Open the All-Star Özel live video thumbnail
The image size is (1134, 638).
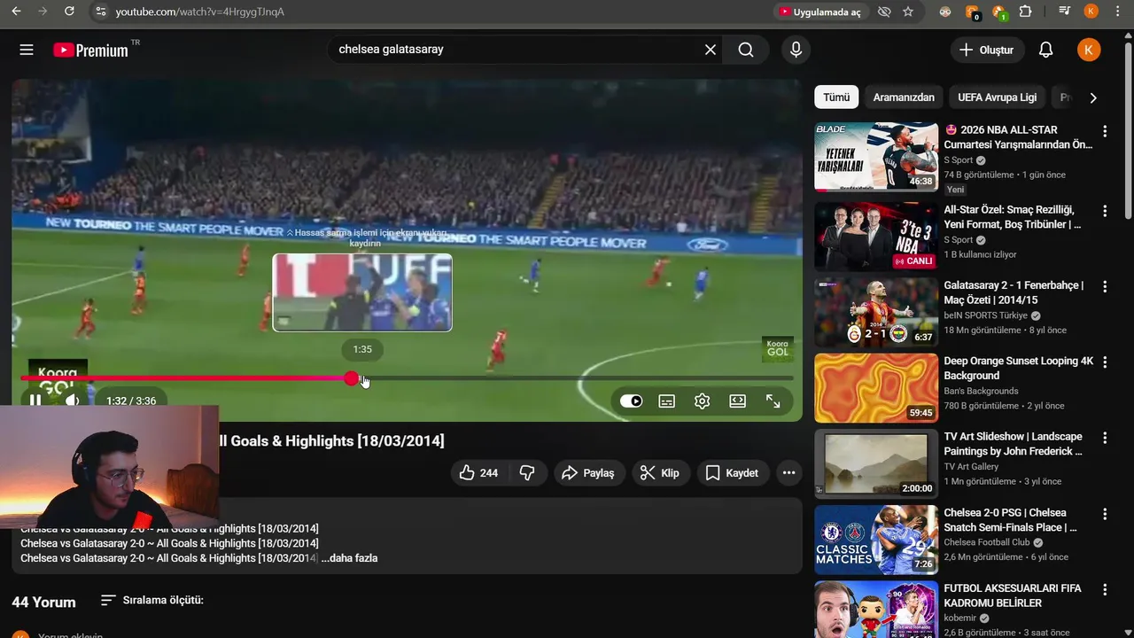pos(876,236)
